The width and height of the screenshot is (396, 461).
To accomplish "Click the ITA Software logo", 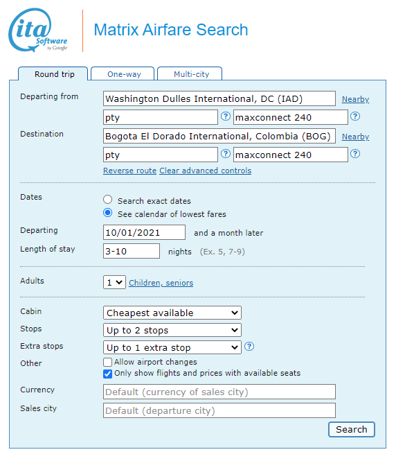I will (x=38, y=30).
